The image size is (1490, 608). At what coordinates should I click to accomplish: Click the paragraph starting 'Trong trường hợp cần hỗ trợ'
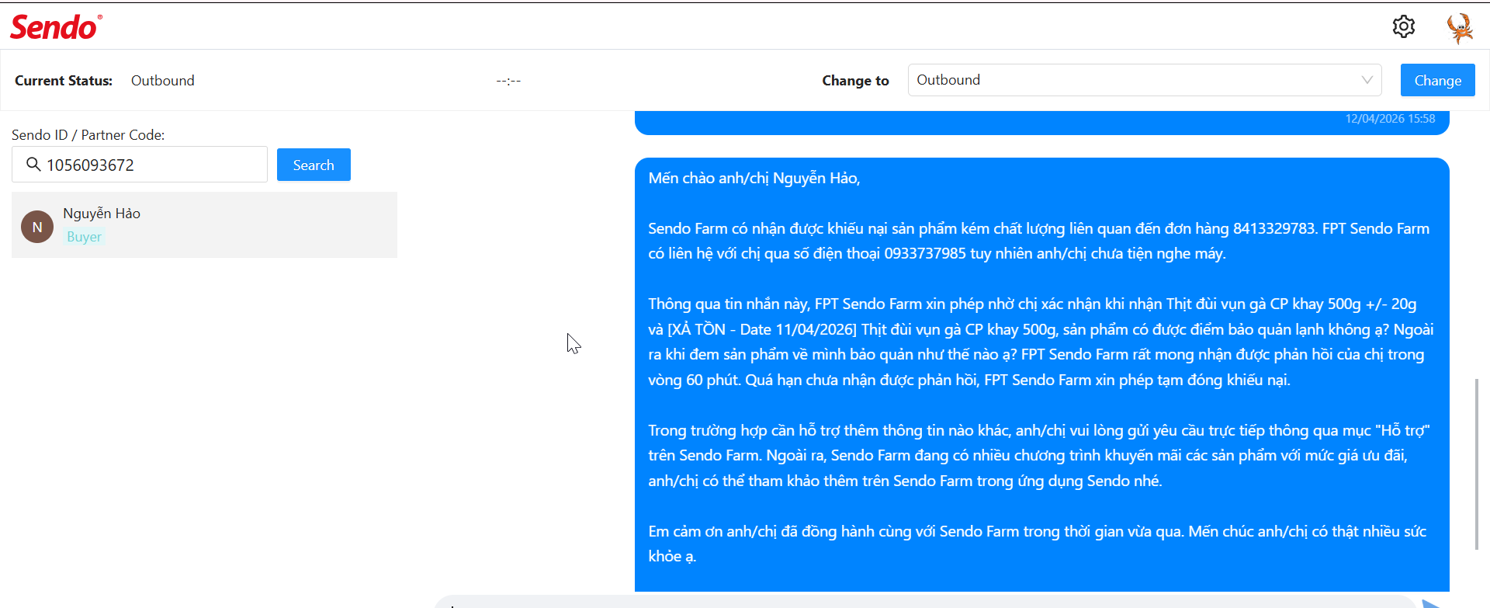(1039, 456)
